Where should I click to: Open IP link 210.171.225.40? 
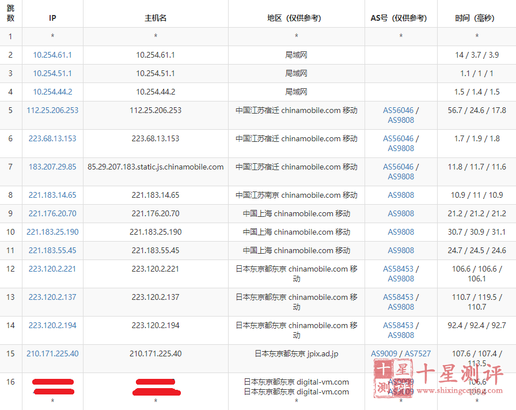52,354
